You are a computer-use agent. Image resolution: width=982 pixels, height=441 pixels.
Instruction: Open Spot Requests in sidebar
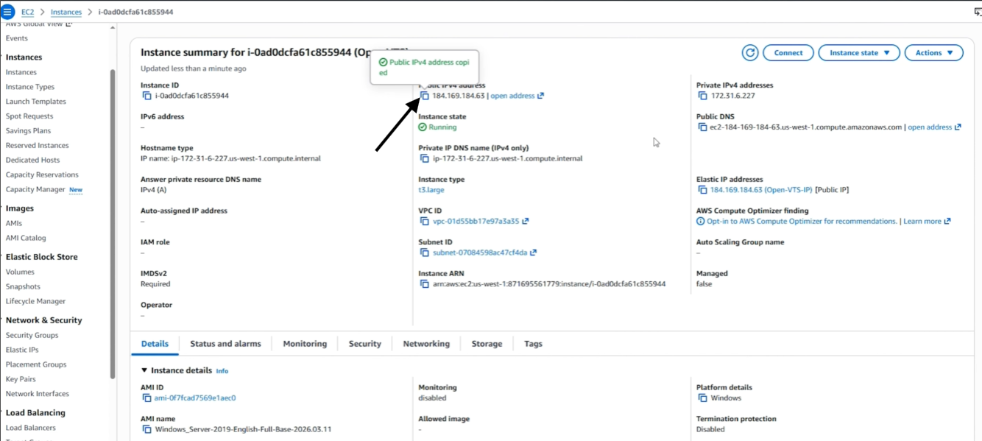[x=29, y=116]
